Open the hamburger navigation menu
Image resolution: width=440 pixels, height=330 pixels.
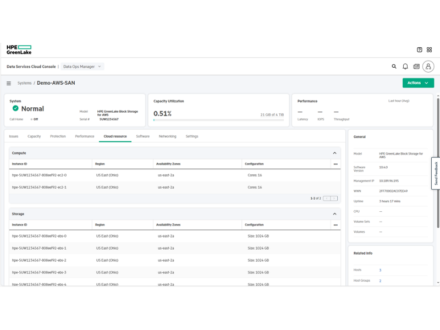click(x=9, y=84)
